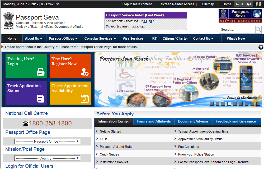Screen dimensions: 264x169
Task: Click inside the Search input field
Action: (x=236, y=30)
